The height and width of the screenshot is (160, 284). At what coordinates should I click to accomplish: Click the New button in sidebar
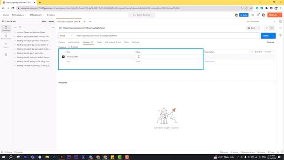(44, 22)
